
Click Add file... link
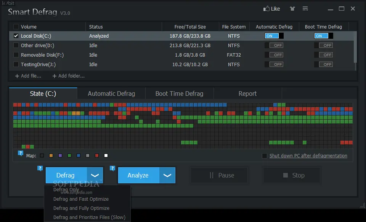pyautogui.click(x=28, y=76)
